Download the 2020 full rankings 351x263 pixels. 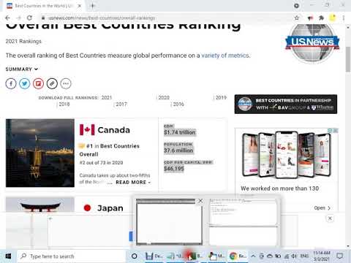click(x=164, y=97)
